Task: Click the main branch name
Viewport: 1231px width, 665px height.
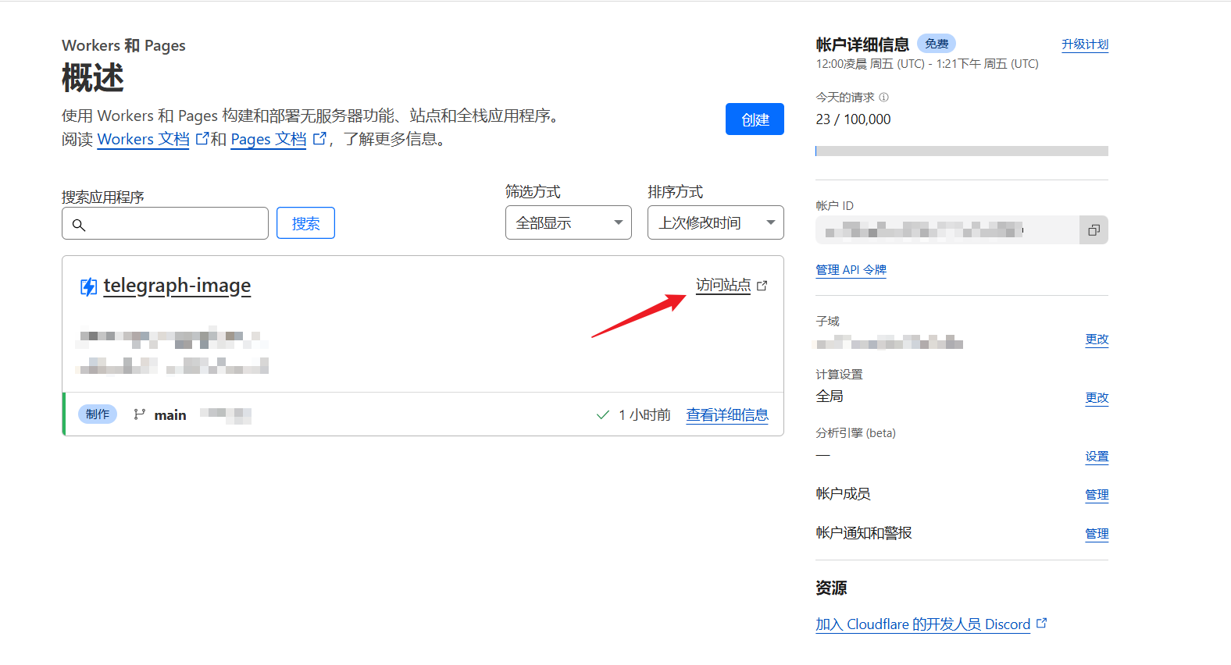Action: click(170, 415)
